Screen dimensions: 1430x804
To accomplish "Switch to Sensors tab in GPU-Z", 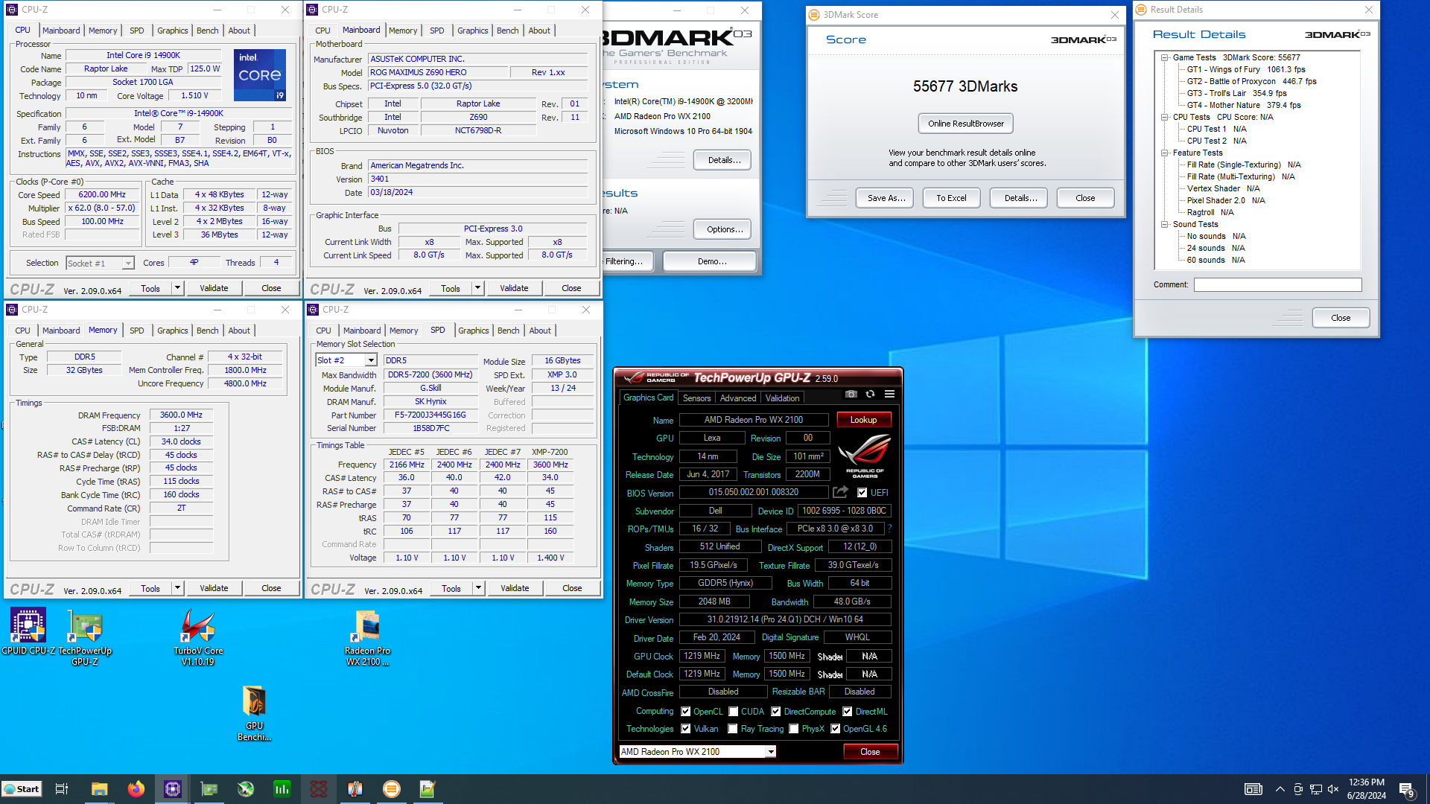I will (696, 398).
